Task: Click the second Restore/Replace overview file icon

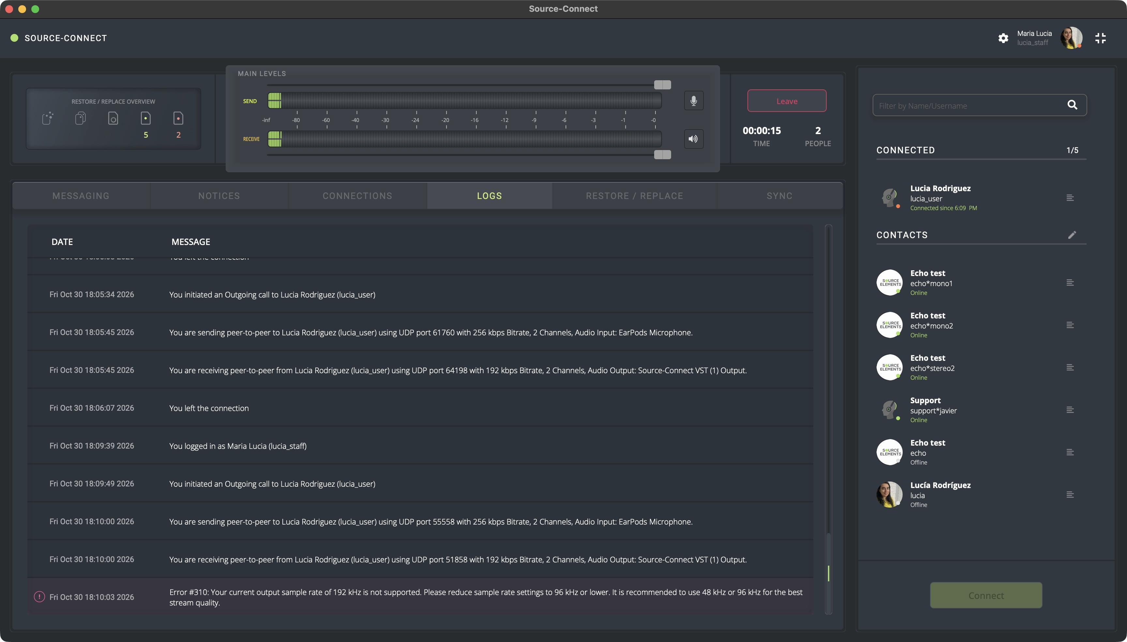Action: pos(80,118)
